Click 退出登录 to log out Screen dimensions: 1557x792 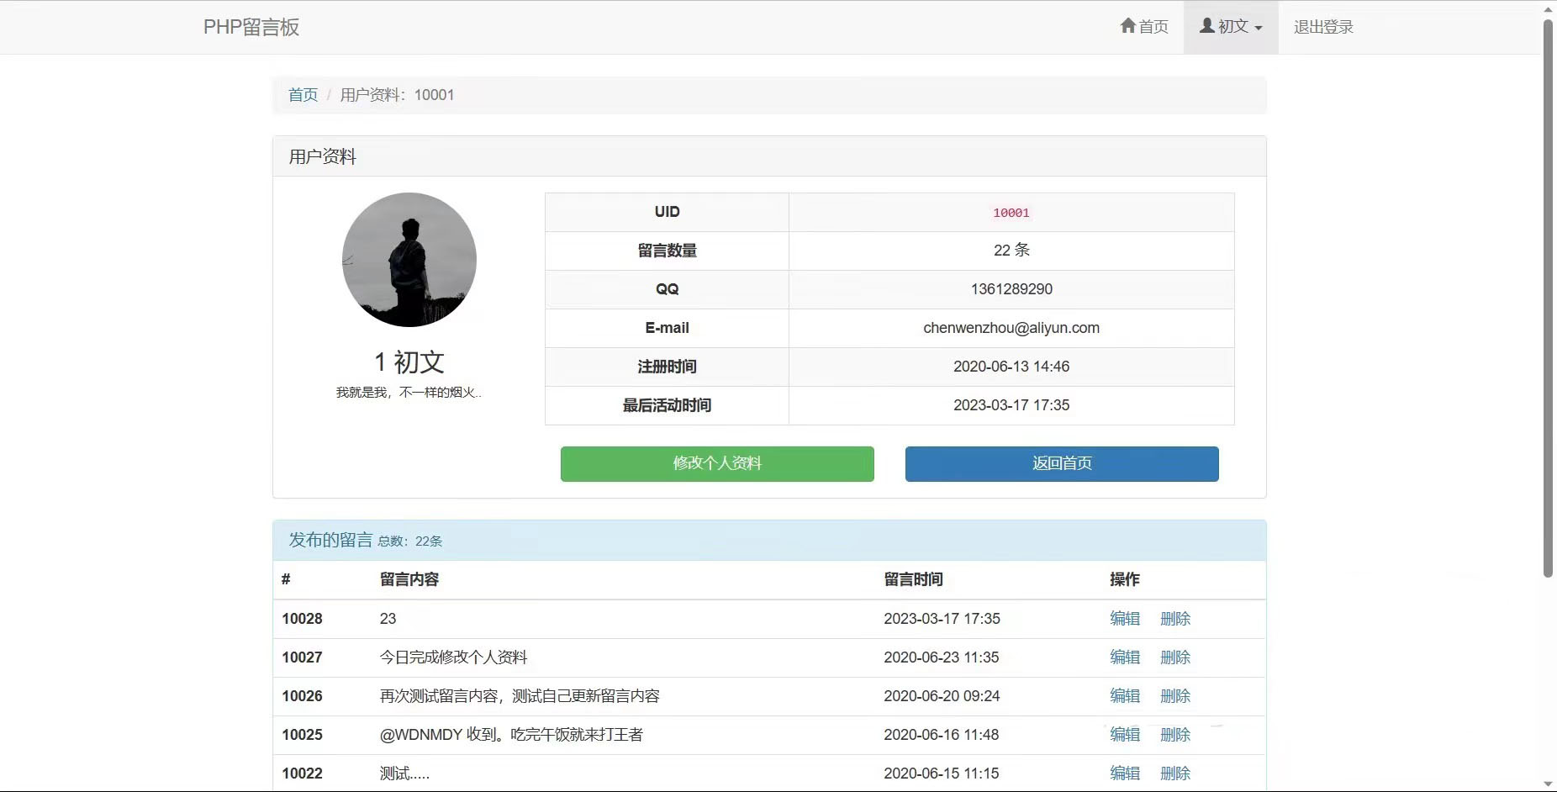[x=1323, y=27]
